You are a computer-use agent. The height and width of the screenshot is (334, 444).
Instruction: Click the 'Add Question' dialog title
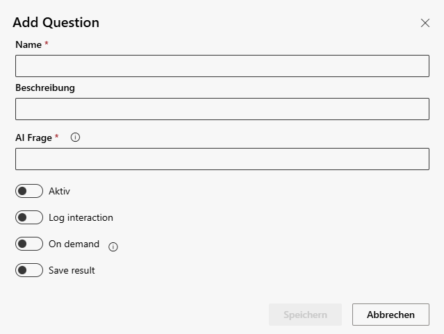pyautogui.click(x=56, y=22)
